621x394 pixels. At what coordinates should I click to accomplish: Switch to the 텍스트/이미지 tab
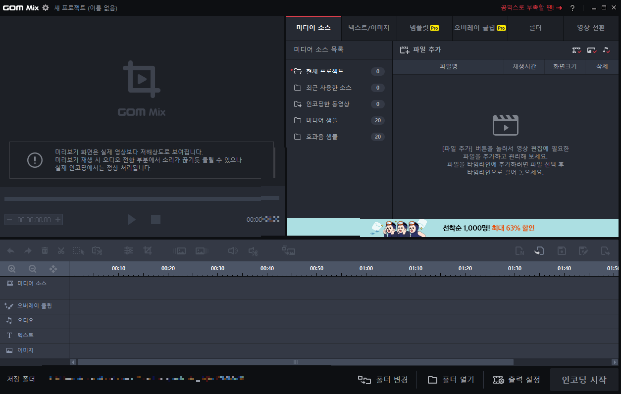tap(369, 28)
